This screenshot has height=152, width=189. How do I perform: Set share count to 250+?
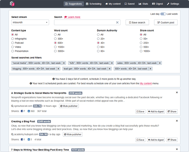[x=141, y=43]
